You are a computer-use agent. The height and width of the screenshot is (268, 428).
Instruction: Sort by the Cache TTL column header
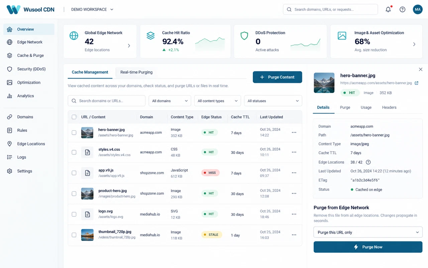[240, 117]
